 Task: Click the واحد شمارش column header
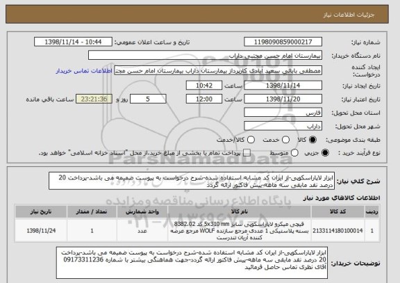[142, 212]
